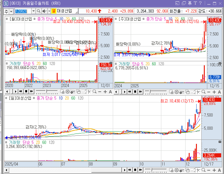This screenshot has width=224, height=174.
Task: Click 회전율 +7.22% value in header
Action: (191, 11)
